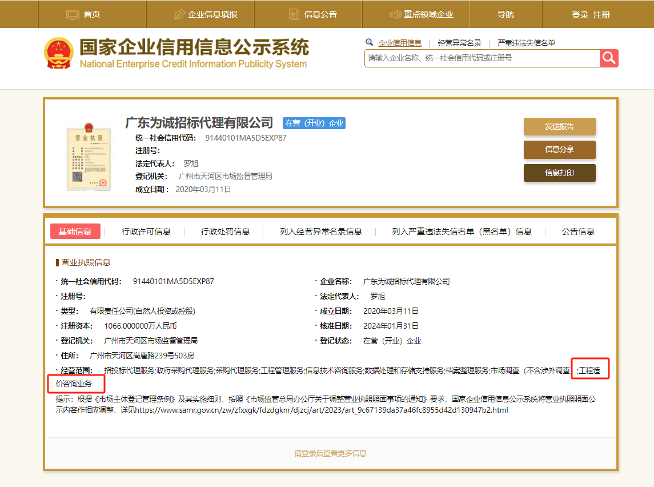
Task: Click the speaker icon beside 重点领域企业
Action: 395,13
